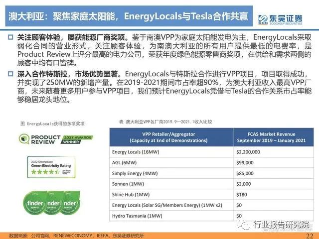Screen dimensions: 319x239
Task: Click the Product Review awards winner badge
Action: tap(56, 139)
